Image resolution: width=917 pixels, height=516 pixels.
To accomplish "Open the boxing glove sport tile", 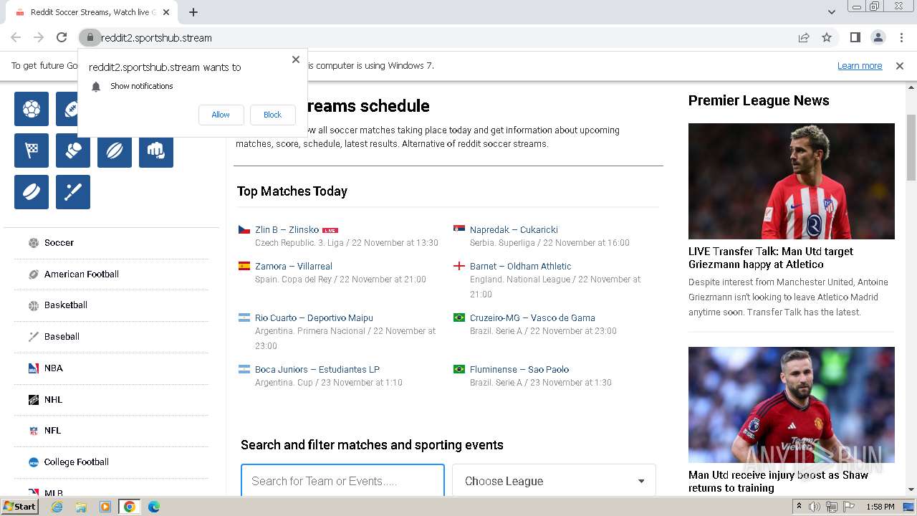I will tap(73, 150).
